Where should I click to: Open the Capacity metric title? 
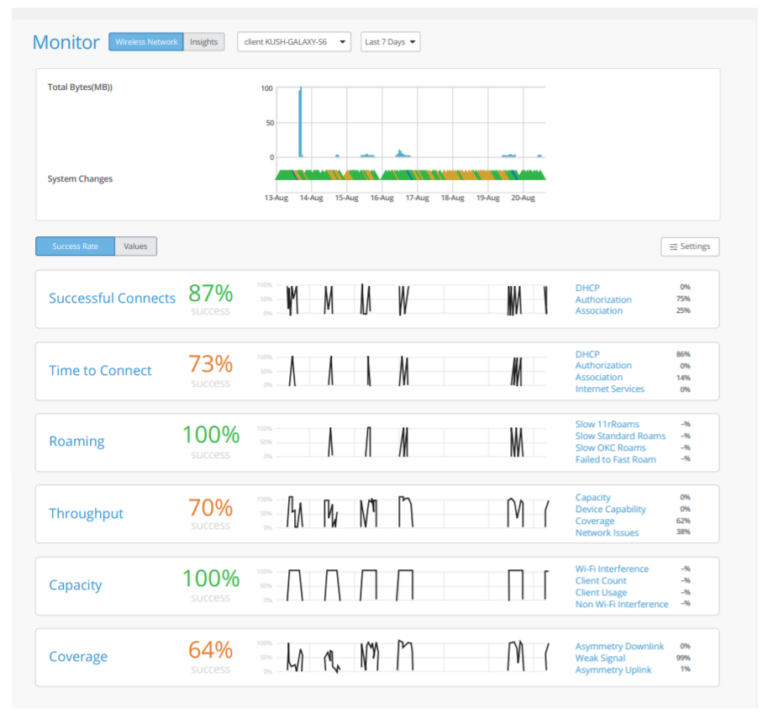(76, 584)
